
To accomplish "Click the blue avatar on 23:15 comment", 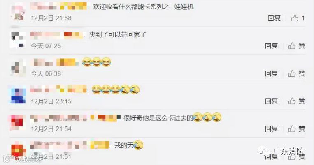I will [18, 96].
